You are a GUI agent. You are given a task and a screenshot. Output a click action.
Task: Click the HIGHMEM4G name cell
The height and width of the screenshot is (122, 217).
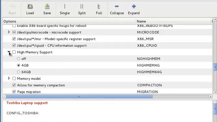pos(148,65)
